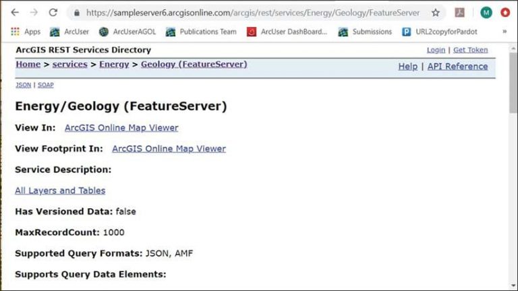Open the Energy breadcrumb link
The width and height of the screenshot is (518, 291).
114,65
